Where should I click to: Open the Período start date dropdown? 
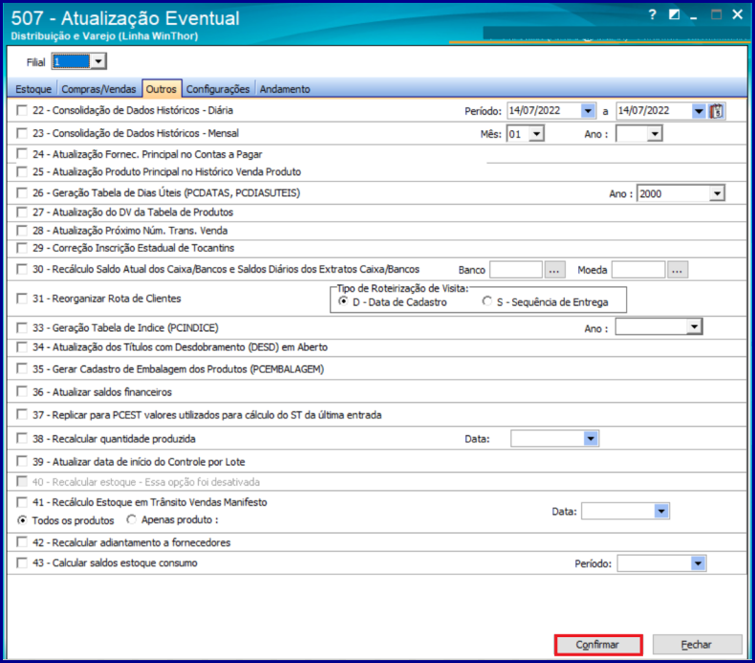coord(588,111)
